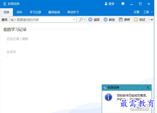Click the 保存 floppy disk icon
Screen dimensions: 157x113
coord(121,19)
